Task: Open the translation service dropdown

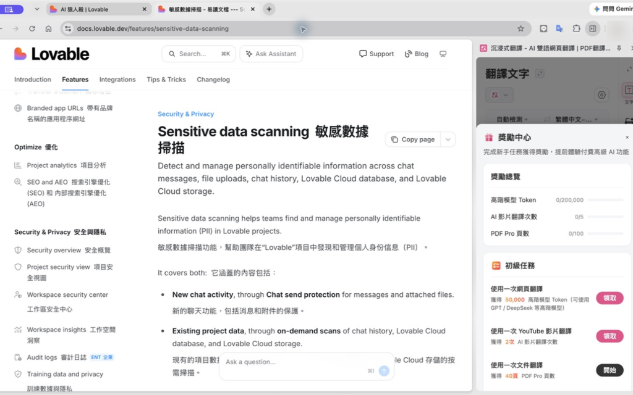Action: pos(499,95)
